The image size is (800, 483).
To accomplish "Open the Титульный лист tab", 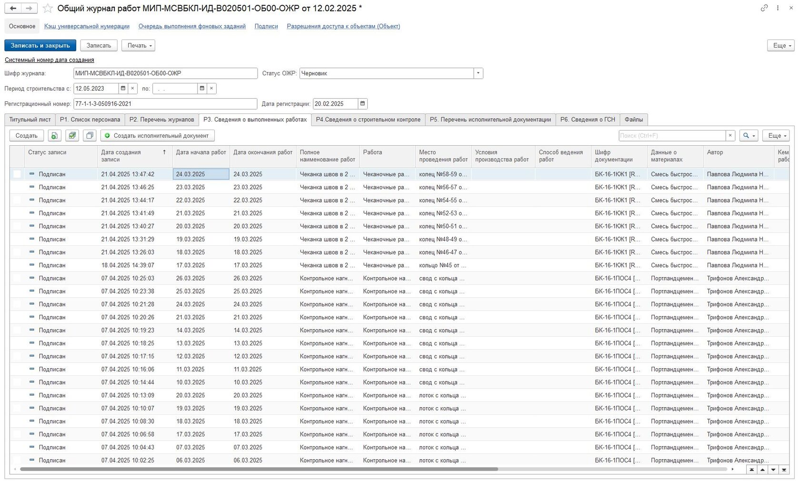I will (x=30, y=120).
